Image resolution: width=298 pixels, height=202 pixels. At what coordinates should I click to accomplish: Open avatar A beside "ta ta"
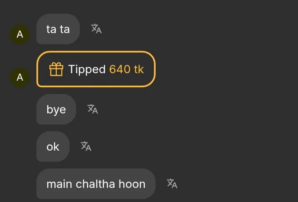pos(20,35)
